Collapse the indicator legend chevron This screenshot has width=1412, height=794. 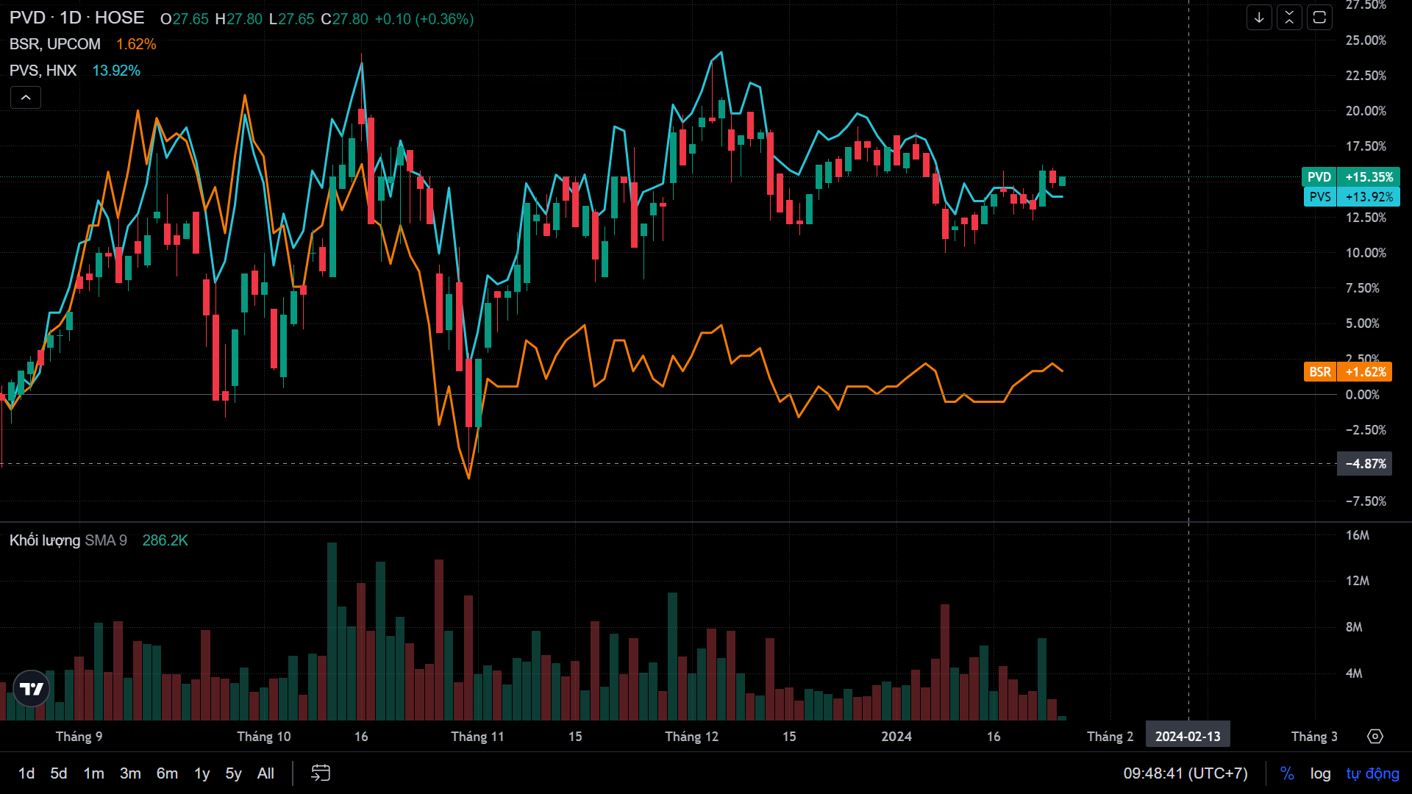26,97
